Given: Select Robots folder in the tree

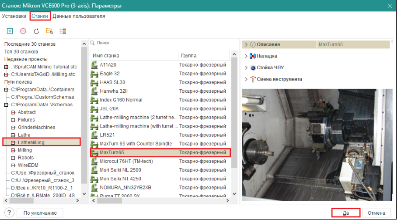Looking at the screenshot, I should pos(26,158).
